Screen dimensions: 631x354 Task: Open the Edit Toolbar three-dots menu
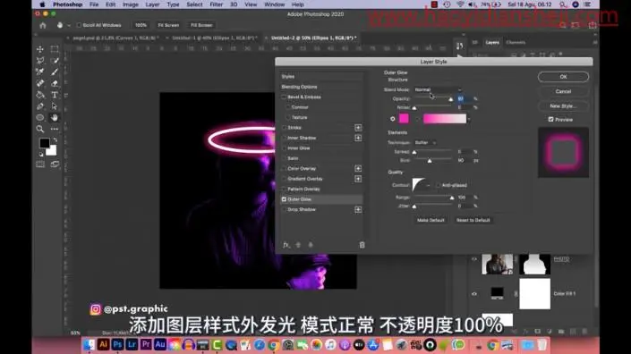coord(55,129)
